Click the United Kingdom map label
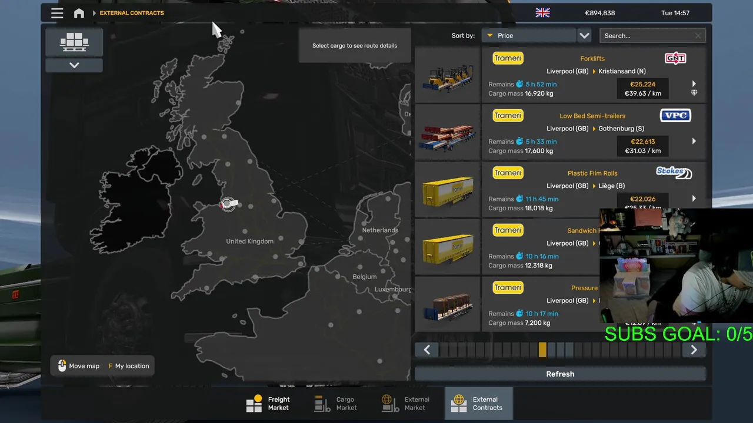The image size is (753, 423). click(x=249, y=241)
